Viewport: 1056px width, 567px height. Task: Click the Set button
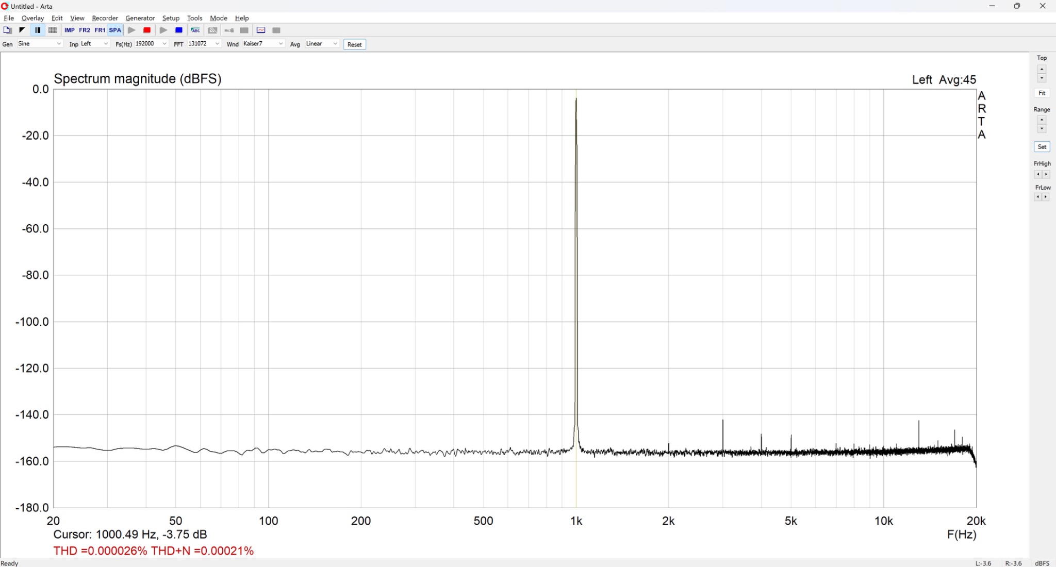[1042, 147]
